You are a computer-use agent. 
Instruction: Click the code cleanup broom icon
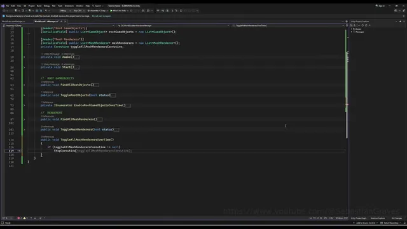tap(41, 218)
